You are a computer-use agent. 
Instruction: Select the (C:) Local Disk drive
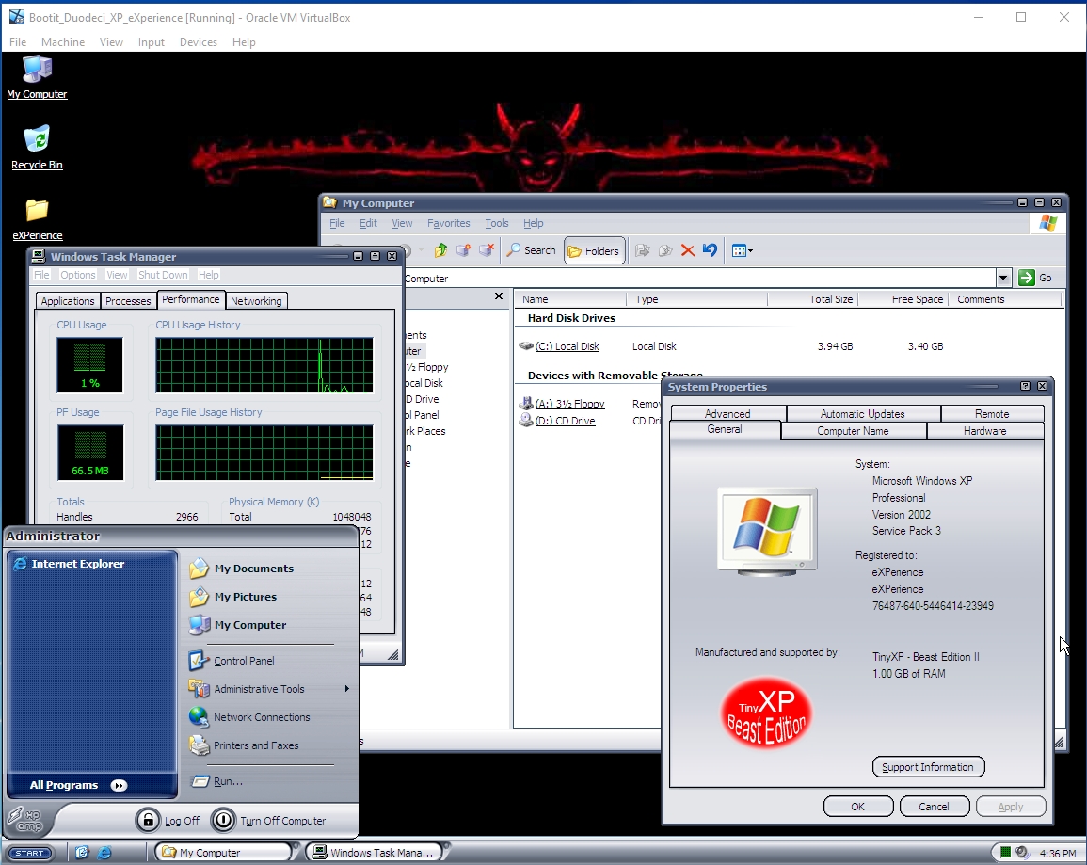(567, 346)
